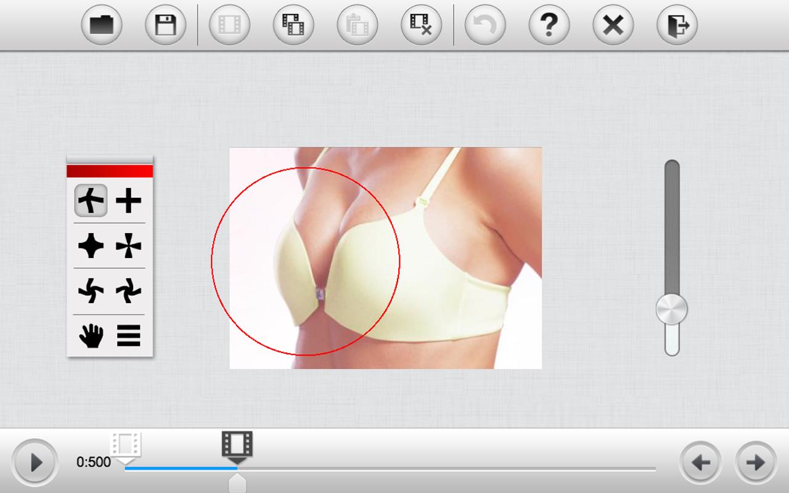
Task: Select the faded first keyframe marker
Action: point(126,447)
